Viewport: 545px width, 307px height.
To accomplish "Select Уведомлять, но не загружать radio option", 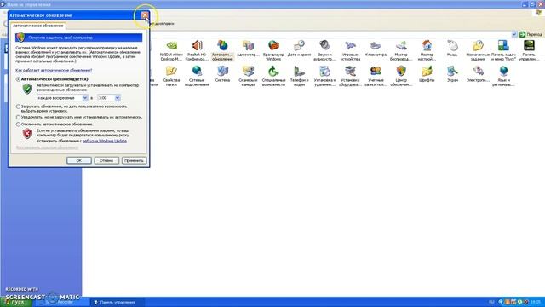I will [x=18, y=118].
